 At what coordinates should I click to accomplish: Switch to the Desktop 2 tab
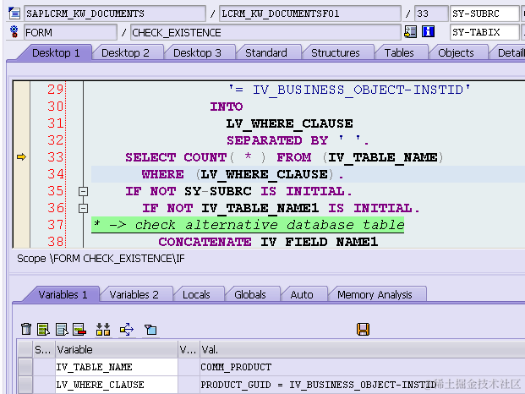pyautogui.click(x=125, y=53)
